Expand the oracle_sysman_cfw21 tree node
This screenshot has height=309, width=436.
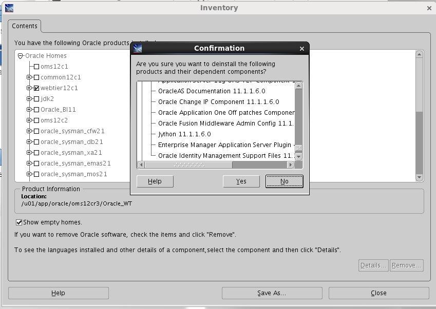tap(29, 131)
